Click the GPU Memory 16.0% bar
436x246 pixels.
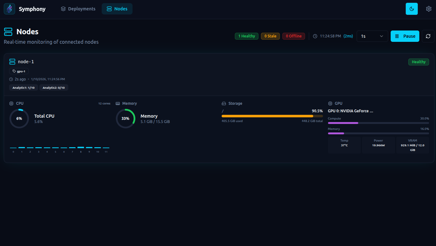(378, 133)
